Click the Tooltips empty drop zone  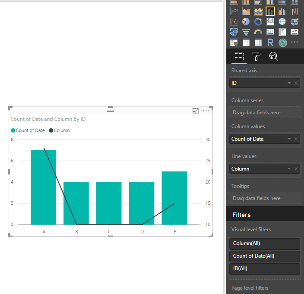pyautogui.click(x=265, y=198)
